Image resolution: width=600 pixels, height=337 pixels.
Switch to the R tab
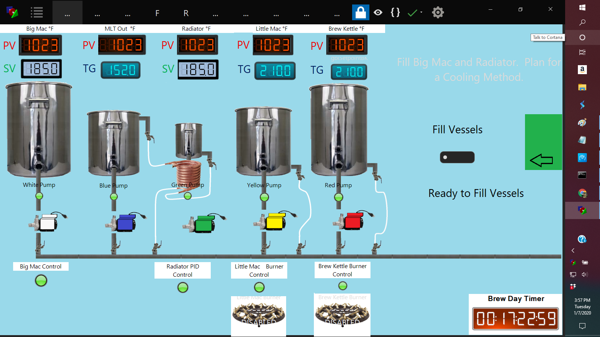click(186, 13)
